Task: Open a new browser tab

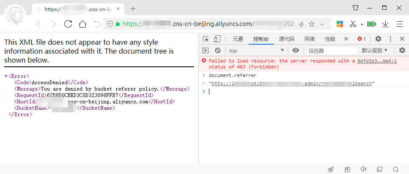Action: pos(133,9)
